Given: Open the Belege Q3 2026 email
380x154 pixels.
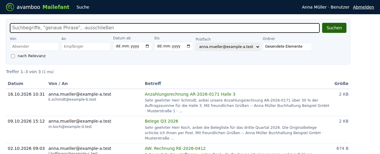Looking at the screenshot, I should click(161, 121).
